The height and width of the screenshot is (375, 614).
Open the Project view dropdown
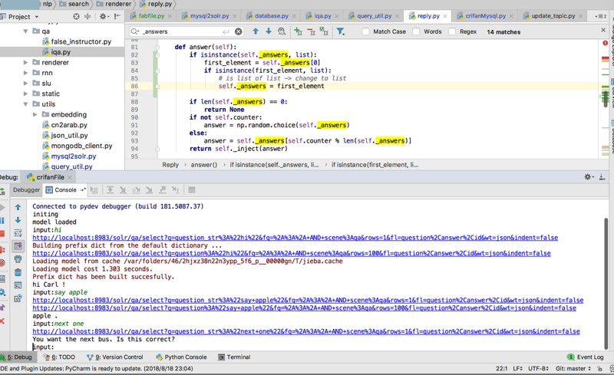tap(23, 16)
